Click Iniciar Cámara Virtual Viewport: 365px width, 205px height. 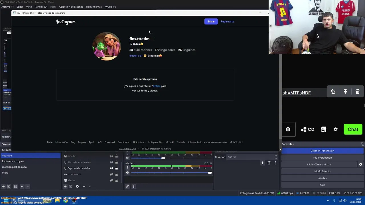coord(319,164)
